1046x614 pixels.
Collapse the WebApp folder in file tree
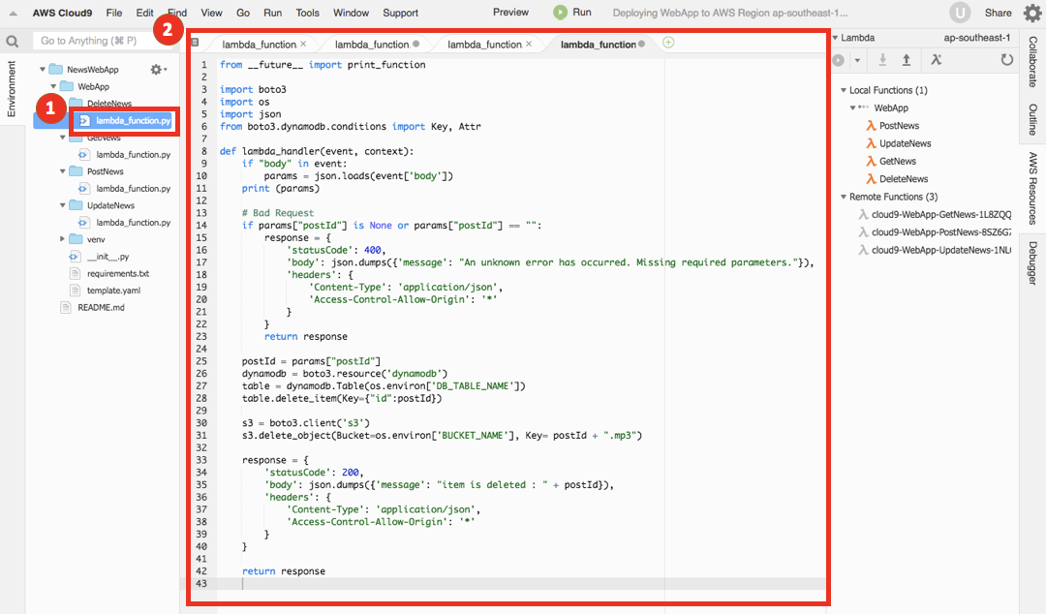pos(53,87)
